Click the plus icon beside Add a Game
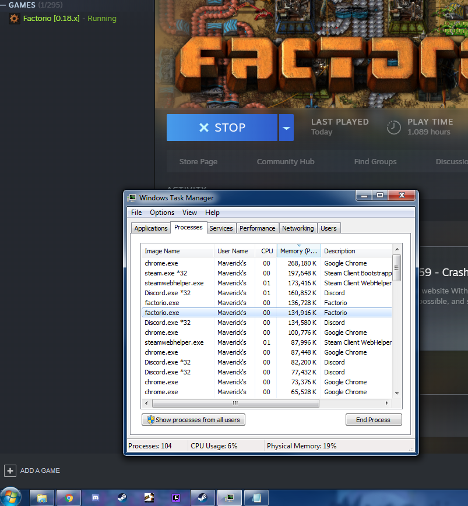The height and width of the screenshot is (506, 468). 10,470
